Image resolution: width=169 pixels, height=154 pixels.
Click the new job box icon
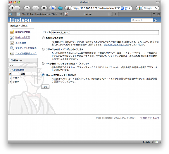pyautogui.click(x=12, y=32)
